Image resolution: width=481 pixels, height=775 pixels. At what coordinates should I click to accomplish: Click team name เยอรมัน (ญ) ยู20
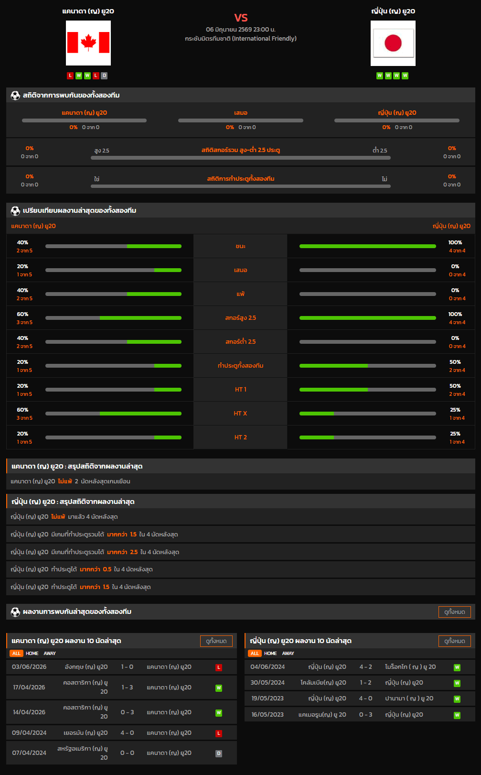(x=86, y=733)
